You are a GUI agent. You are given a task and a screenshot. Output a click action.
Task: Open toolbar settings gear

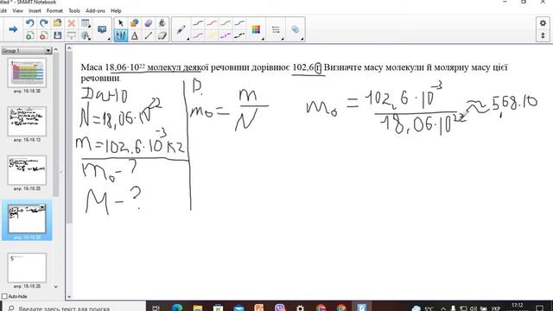543,23
